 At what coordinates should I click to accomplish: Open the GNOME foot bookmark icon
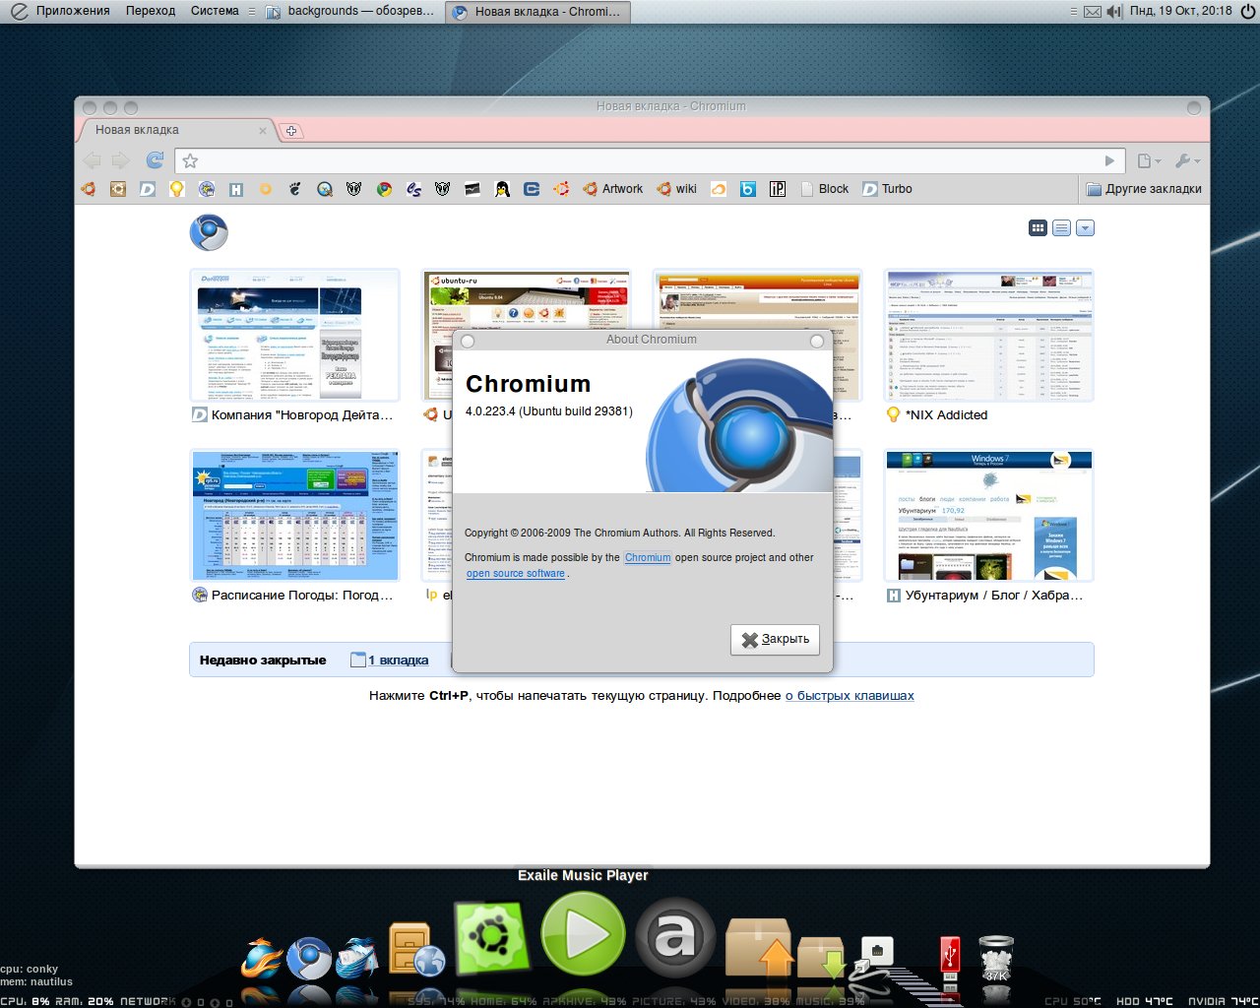295,189
